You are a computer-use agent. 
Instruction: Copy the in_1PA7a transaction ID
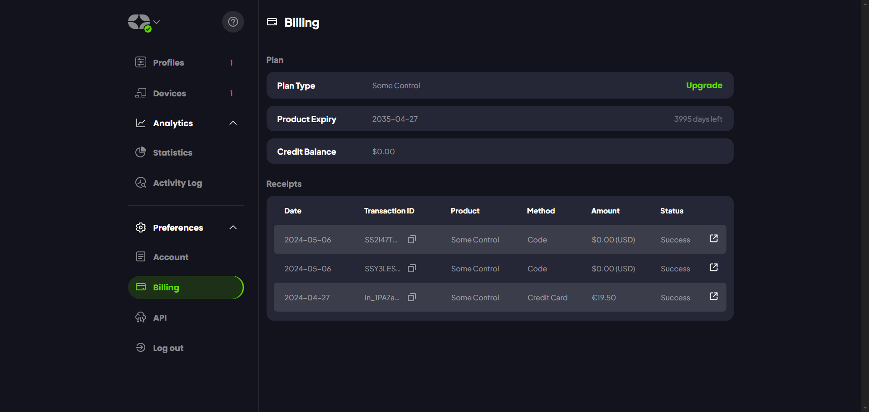[411, 297]
